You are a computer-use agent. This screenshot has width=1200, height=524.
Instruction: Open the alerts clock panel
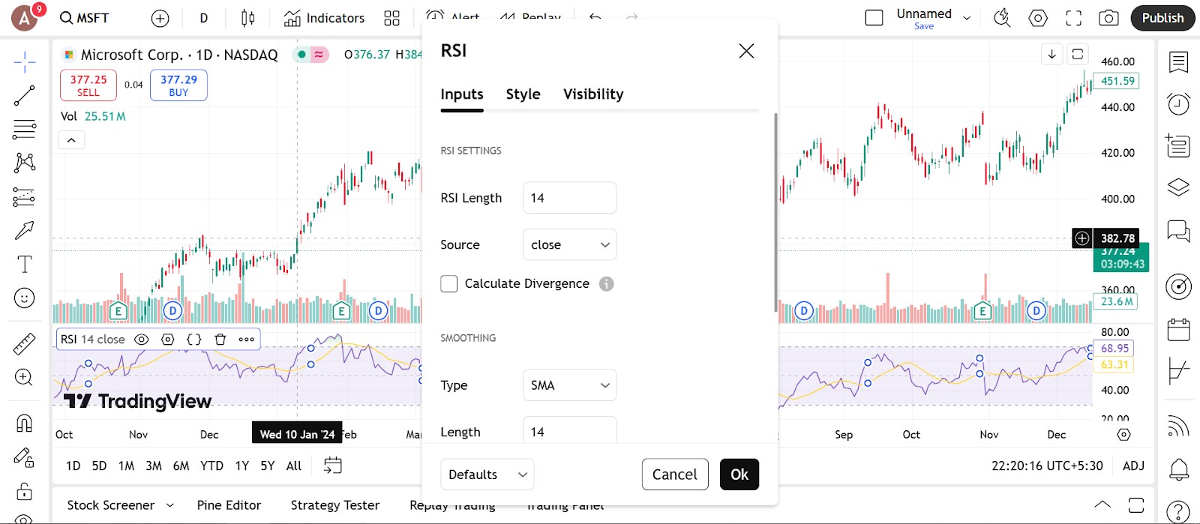[1178, 103]
